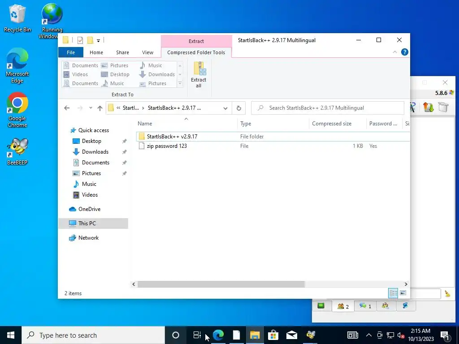
Task: Open Pictures in the navigation pane
Action: pos(91,173)
